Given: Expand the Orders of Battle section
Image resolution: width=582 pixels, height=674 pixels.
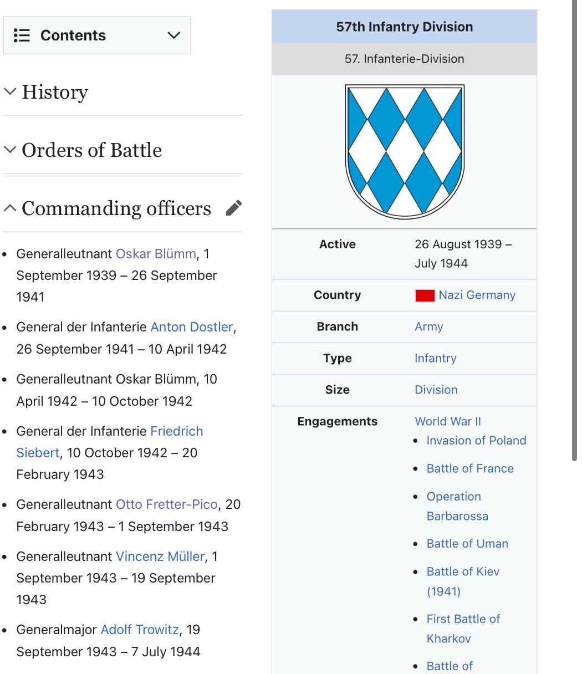Looking at the screenshot, I should pos(11,150).
